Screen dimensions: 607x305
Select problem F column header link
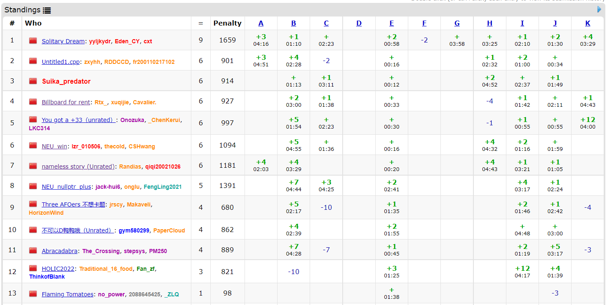(424, 23)
